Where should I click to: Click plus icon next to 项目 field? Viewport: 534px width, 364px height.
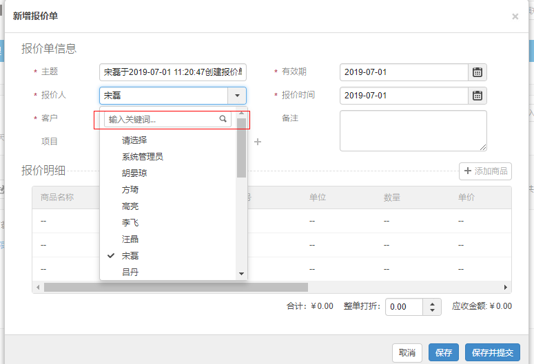tap(258, 142)
